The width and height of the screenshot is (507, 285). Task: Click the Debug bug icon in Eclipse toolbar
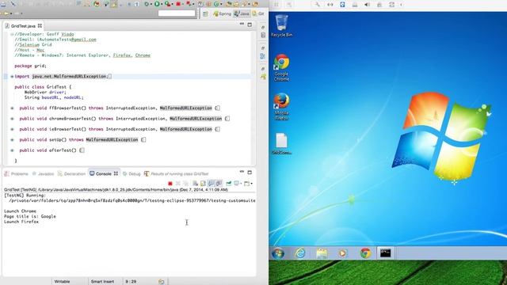tap(147, 4)
